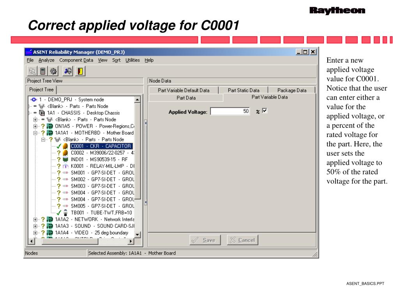Select the TB001 TUBE-TWT row
The image size is (399, 299).
pyautogui.click(x=101, y=213)
